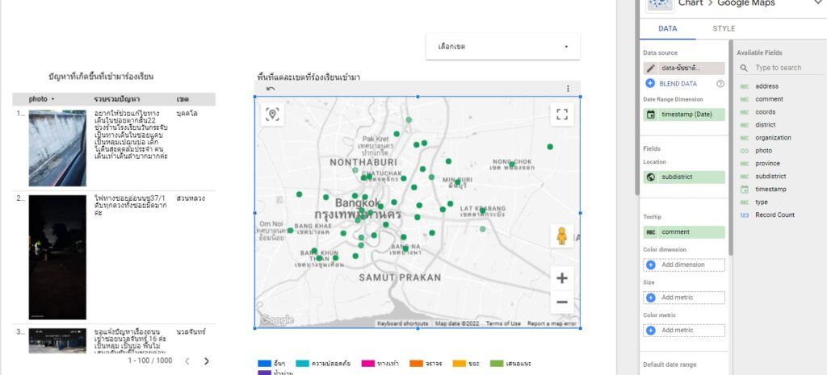Click the calendar icon on timestamp (Date)
Image resolution: width=827 pixels, height=375 pixels.
pos(651,115)
